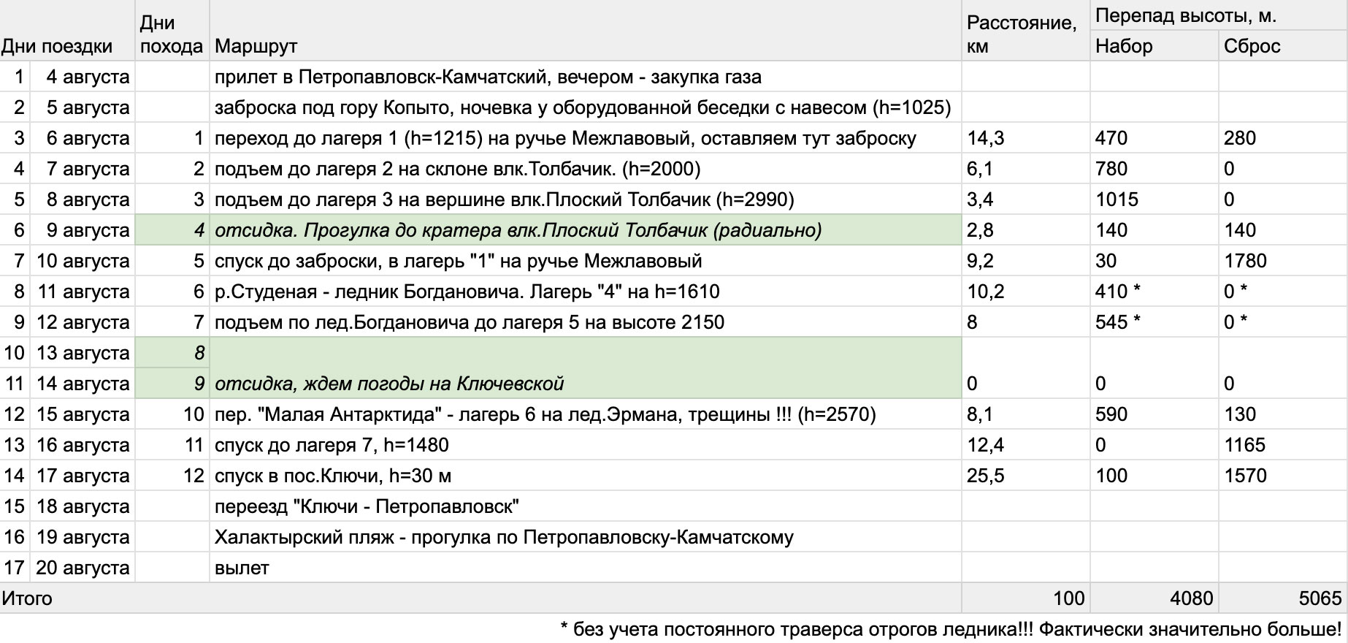Select the "9 августа" date cell
Image resolution: width=1348 pixels, height=643 pixels.
point(81,230)
